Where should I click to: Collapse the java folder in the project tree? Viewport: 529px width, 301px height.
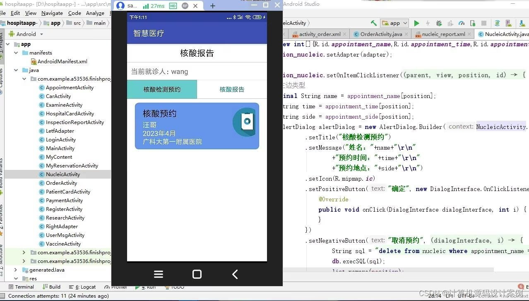[17, 70]
